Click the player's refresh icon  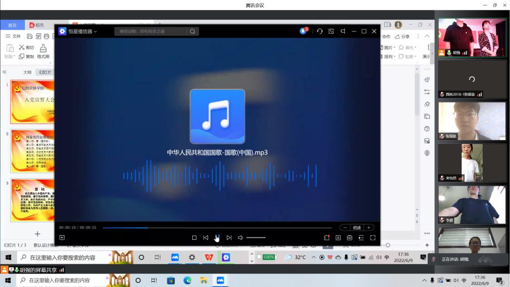(320, 31)
